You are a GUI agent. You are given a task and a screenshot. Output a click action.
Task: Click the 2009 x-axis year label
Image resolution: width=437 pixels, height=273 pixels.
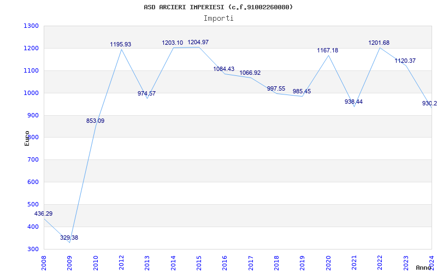(70, 263)
